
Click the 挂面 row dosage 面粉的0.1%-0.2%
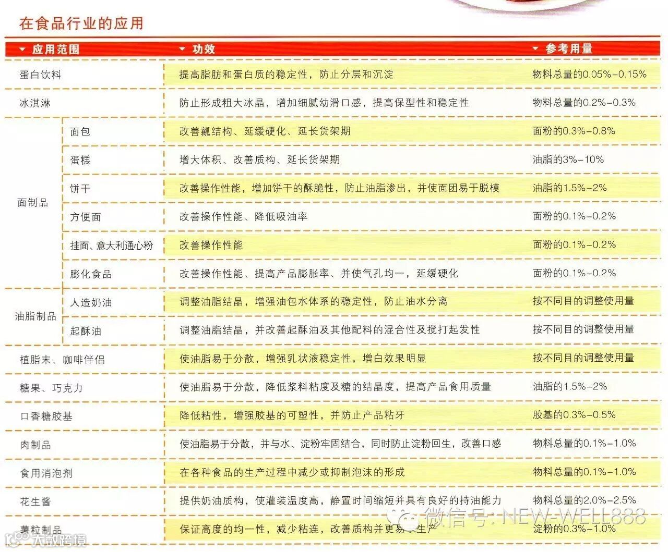[574, 244]
